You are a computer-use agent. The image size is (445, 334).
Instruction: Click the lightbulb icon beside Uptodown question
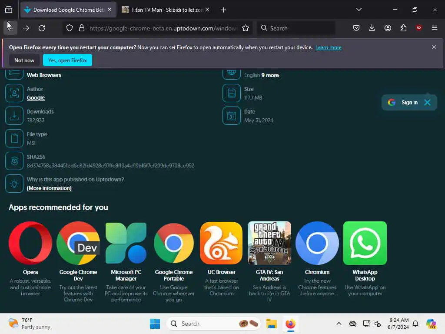tap(14, 184)
